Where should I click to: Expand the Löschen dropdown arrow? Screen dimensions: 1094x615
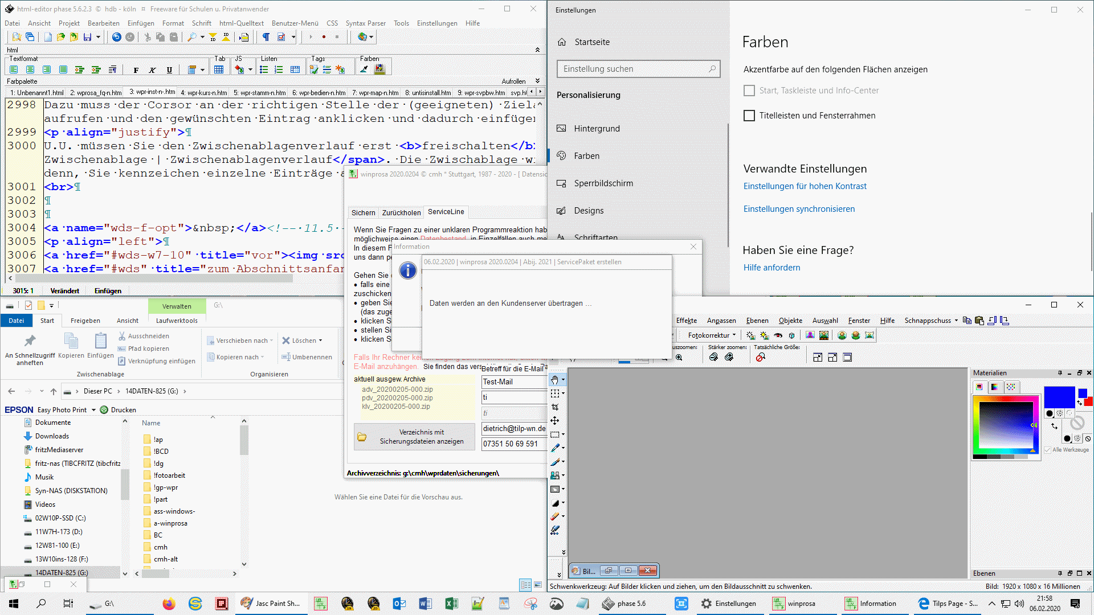coord(321,341)
